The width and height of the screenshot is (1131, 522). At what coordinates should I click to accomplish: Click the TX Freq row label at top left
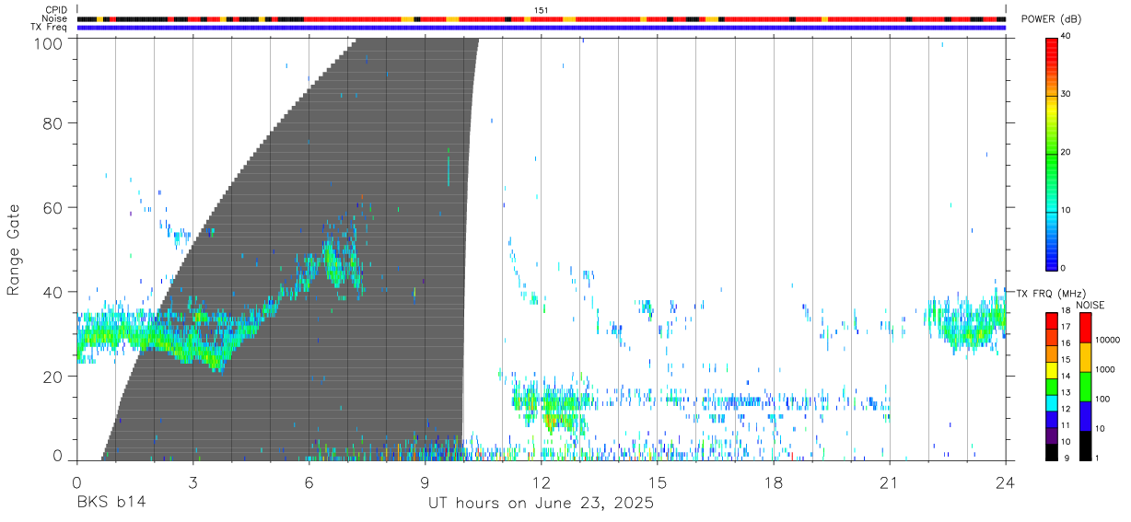pos(49,28)
